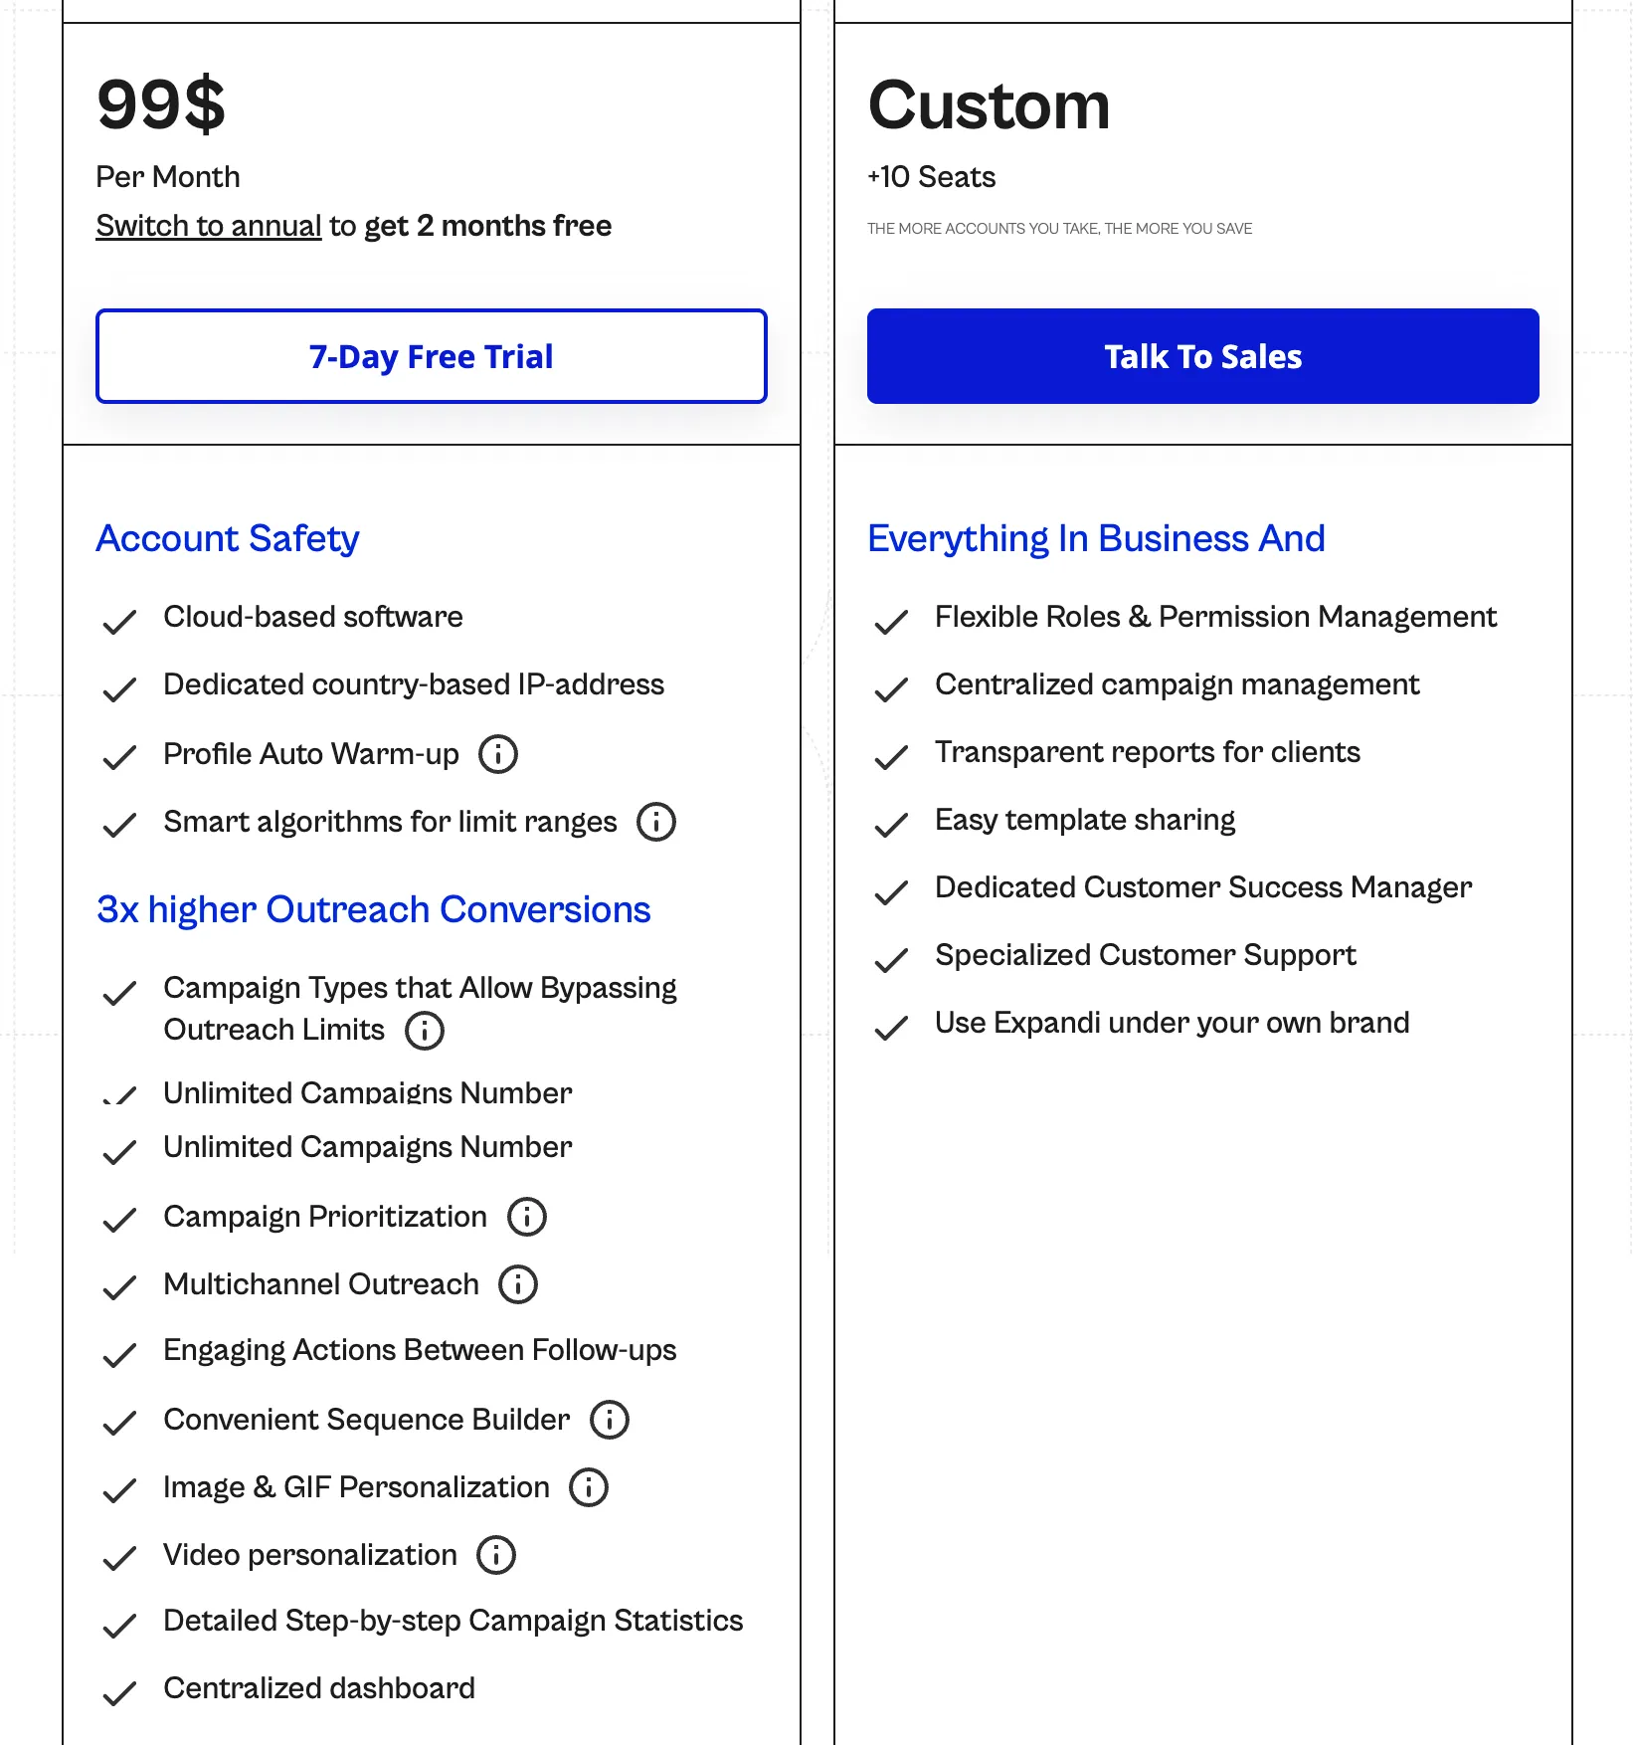Click the Account Safety heading
This screenshot has height=1745, width=1633.
click(228, 538)
